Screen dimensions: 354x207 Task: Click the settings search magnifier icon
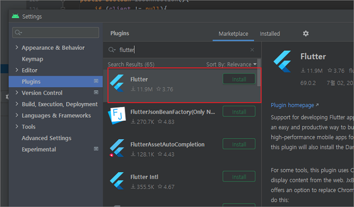pos(18,33)
